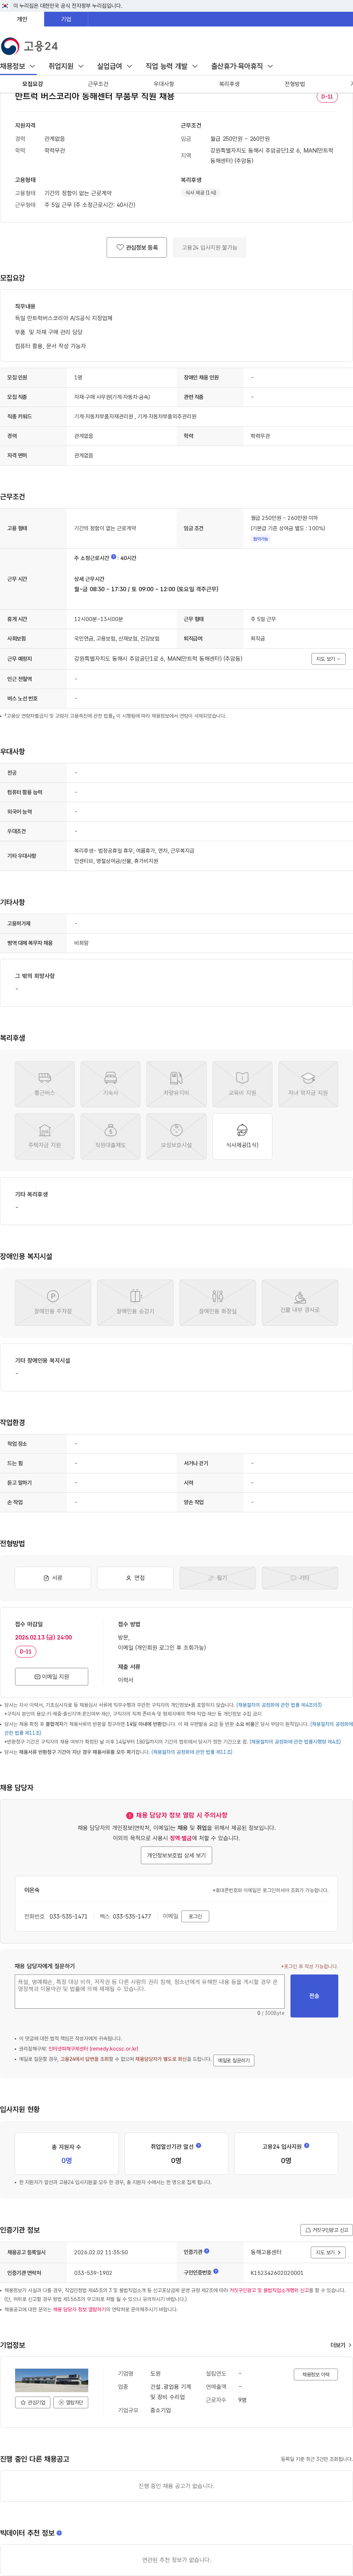Click the info icon next to 구인인증번호

click(x=215, y=2271)
